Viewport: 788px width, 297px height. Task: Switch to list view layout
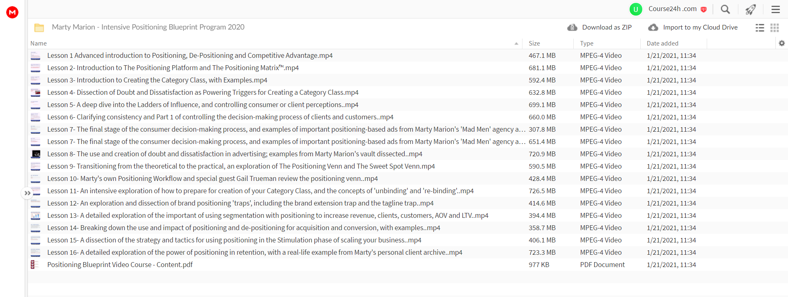click(x=760, y=27)
